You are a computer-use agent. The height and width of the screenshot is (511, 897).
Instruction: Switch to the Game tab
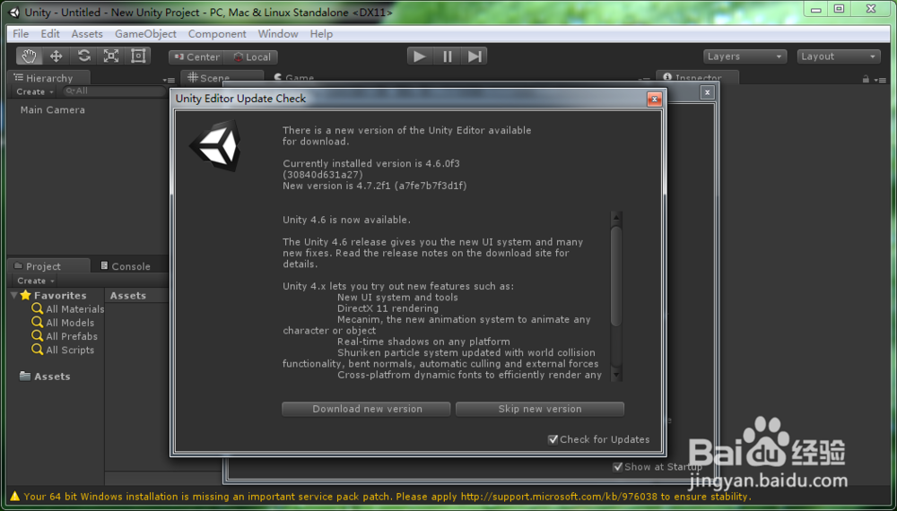293,78
